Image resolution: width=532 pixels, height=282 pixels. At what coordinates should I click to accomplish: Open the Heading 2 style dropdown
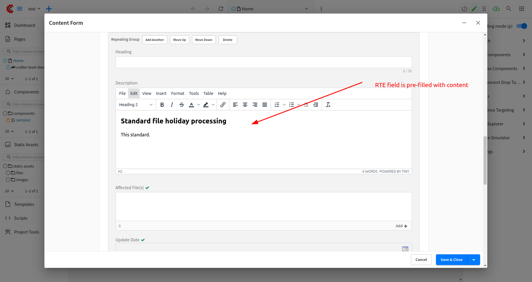tap(135, 104)
